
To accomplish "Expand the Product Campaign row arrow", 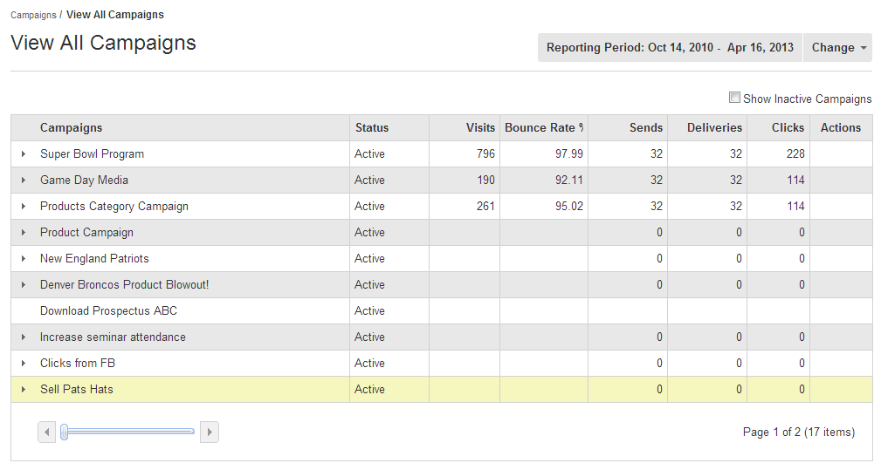I will pos(24,232).
